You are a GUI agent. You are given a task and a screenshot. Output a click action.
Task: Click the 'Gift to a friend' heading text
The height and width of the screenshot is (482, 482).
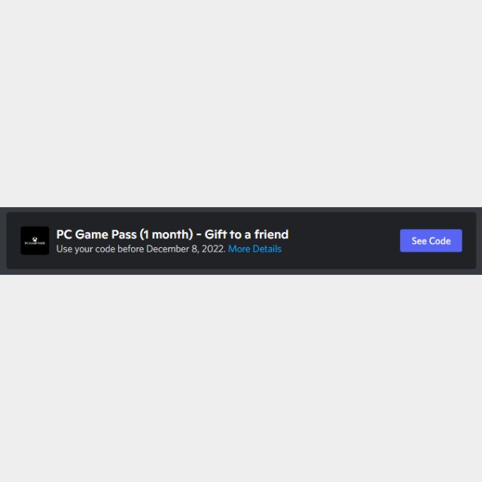(x=246, y=234)
